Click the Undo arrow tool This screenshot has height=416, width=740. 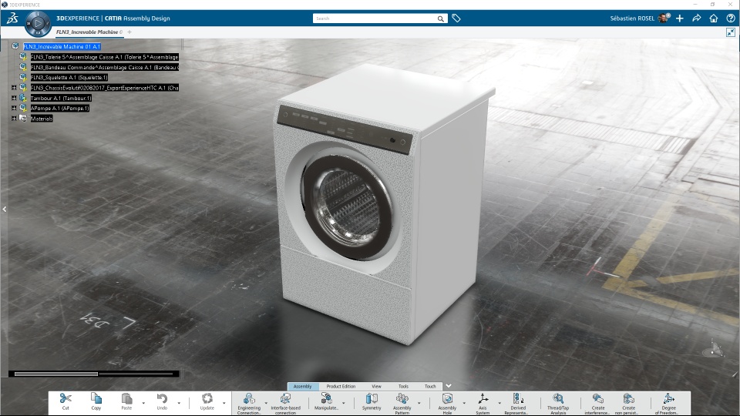pyautogui.click(x=162, y=402)
